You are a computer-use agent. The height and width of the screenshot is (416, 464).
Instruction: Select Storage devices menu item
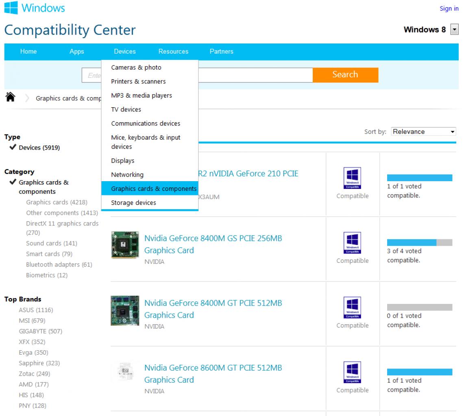[x=150, y=203]
